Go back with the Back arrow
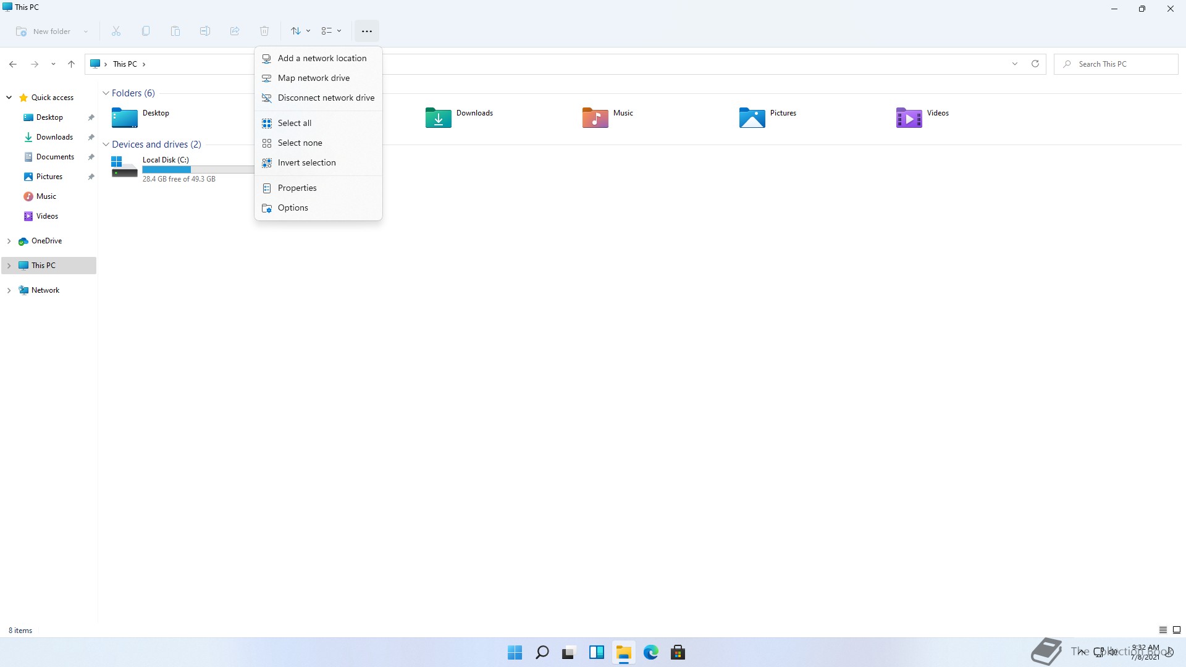Viewport: 1186px width, 667px height. coord(13,64)
